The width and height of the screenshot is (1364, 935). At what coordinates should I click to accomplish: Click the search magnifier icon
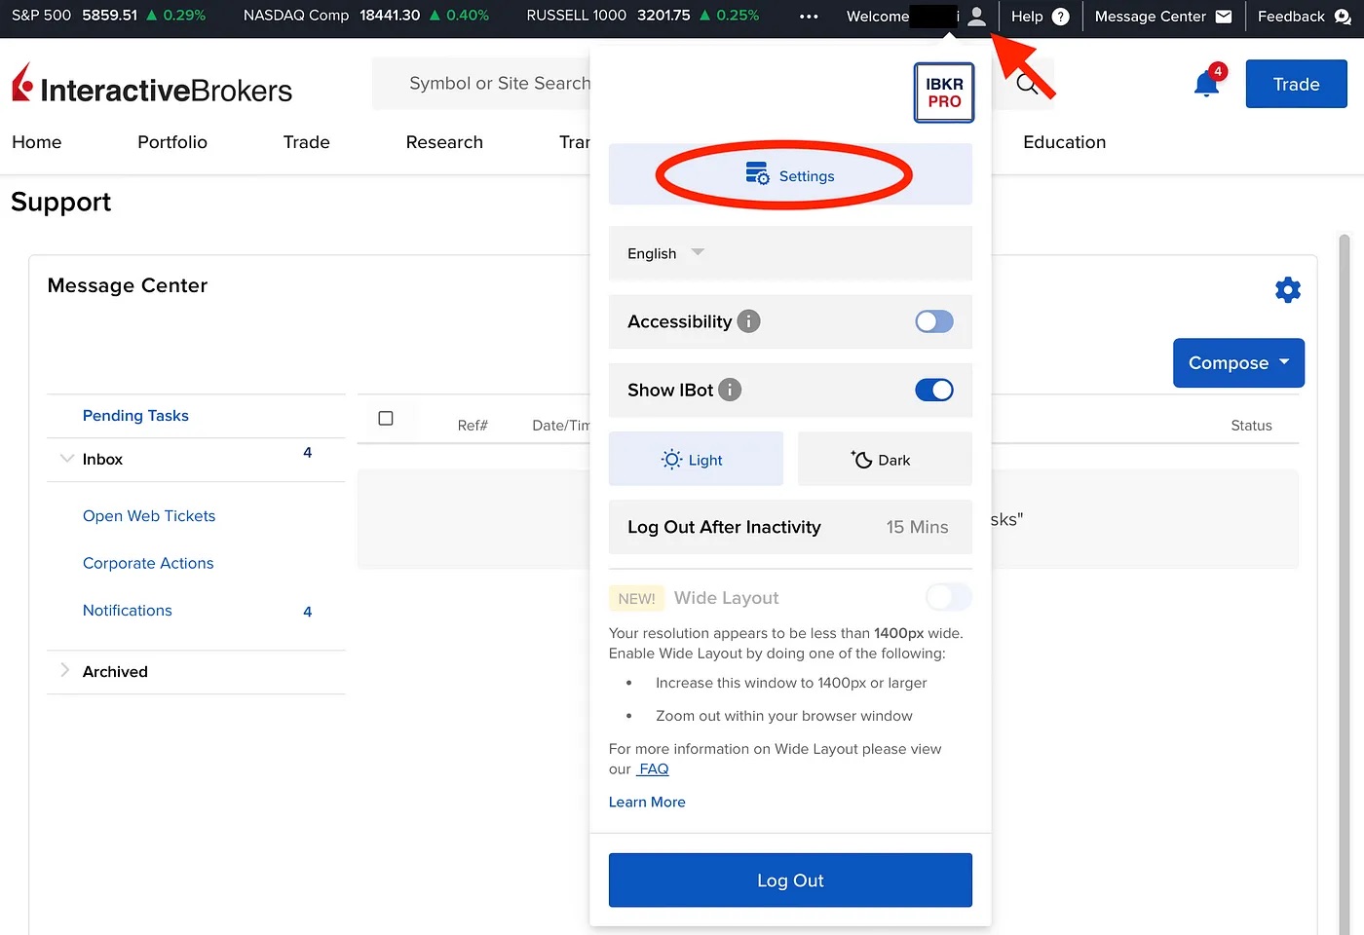coord(1026,85)
